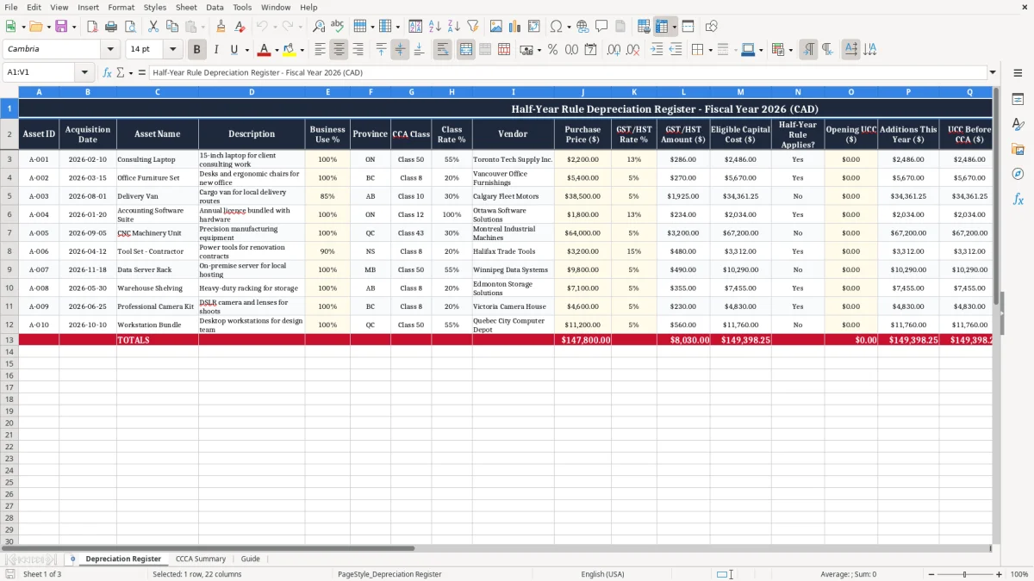Open sidebar Properties deck
1034x581 pixels.
pyautogui.click(x=1018, y=100)
